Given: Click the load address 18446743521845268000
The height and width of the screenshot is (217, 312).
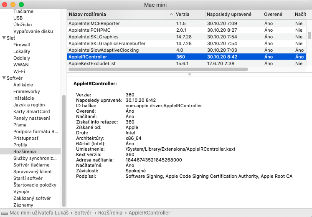Looking at the screenshot, I should 154,160.
